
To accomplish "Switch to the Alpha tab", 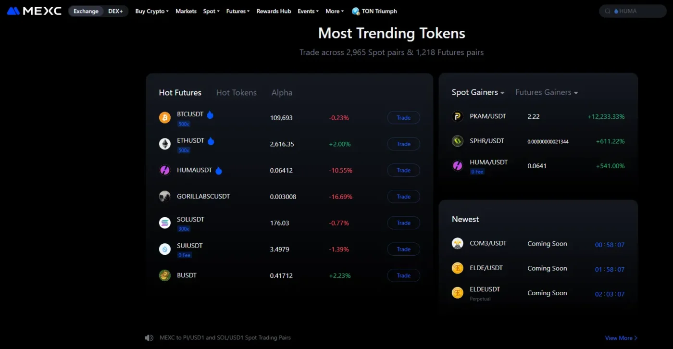I will tap(282, 93).
